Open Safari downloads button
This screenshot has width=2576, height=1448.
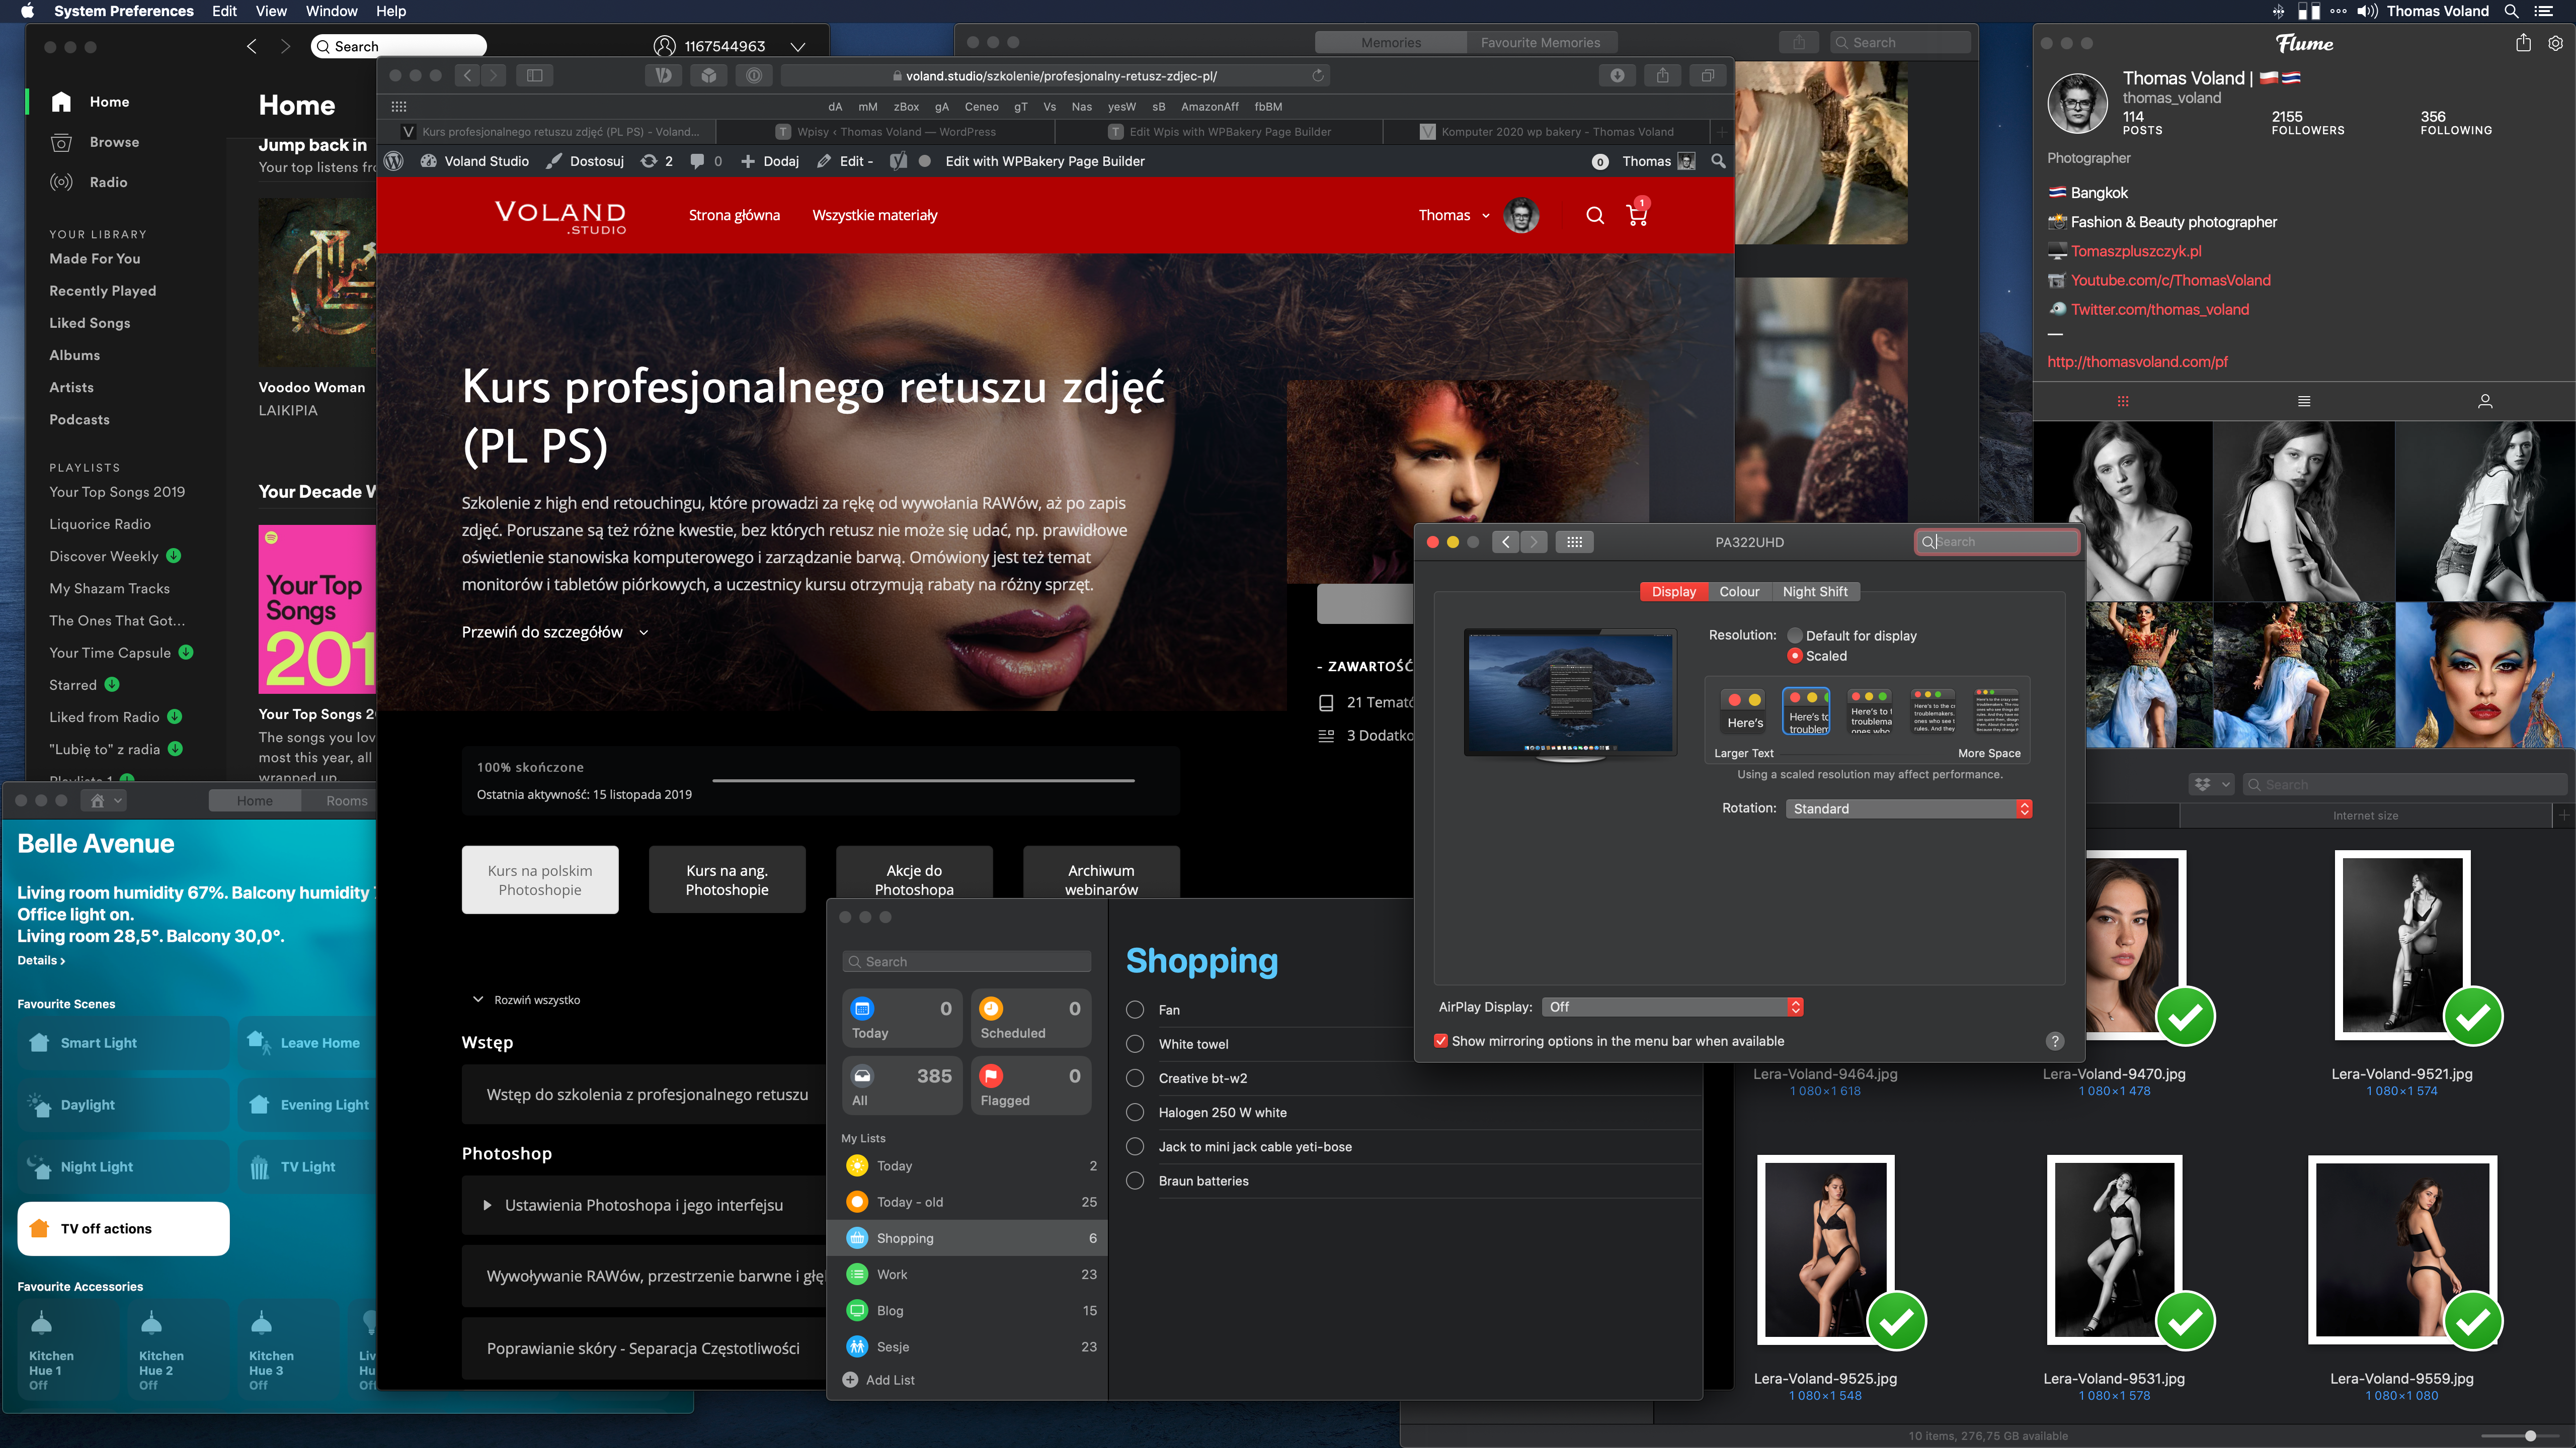(x=1617, y=75)
